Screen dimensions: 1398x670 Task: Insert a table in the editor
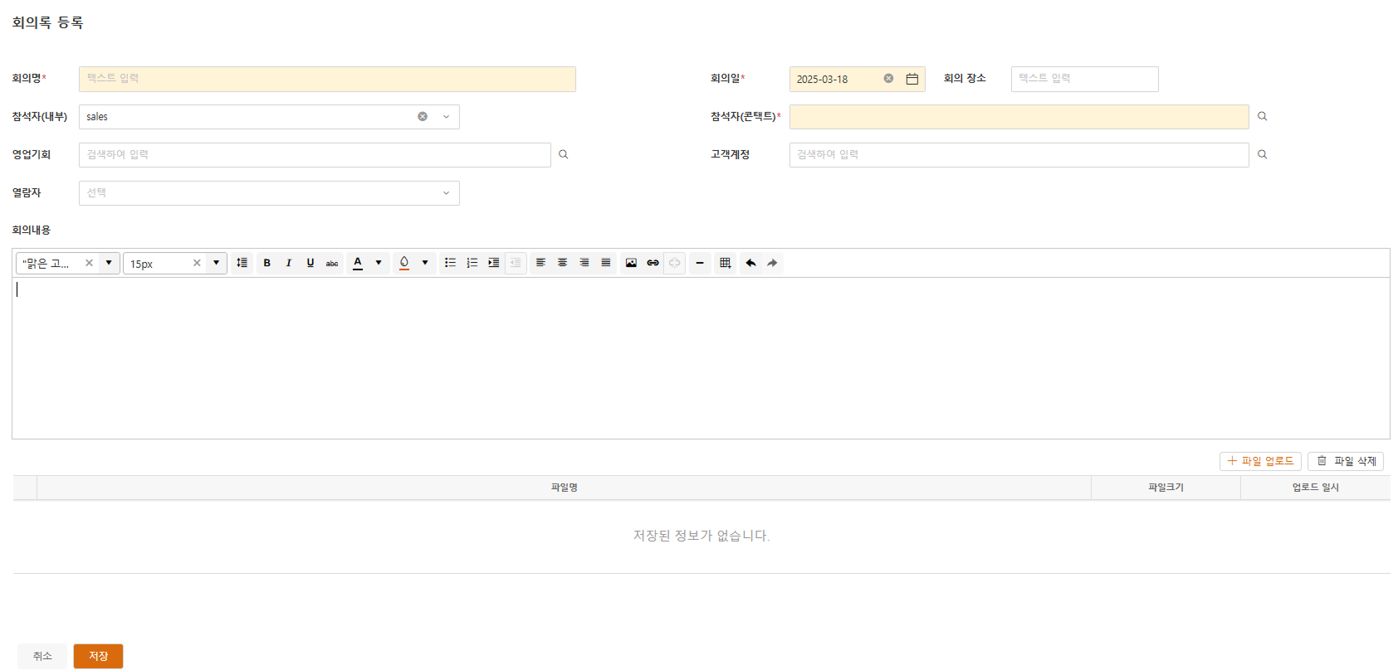pos(725,263)
